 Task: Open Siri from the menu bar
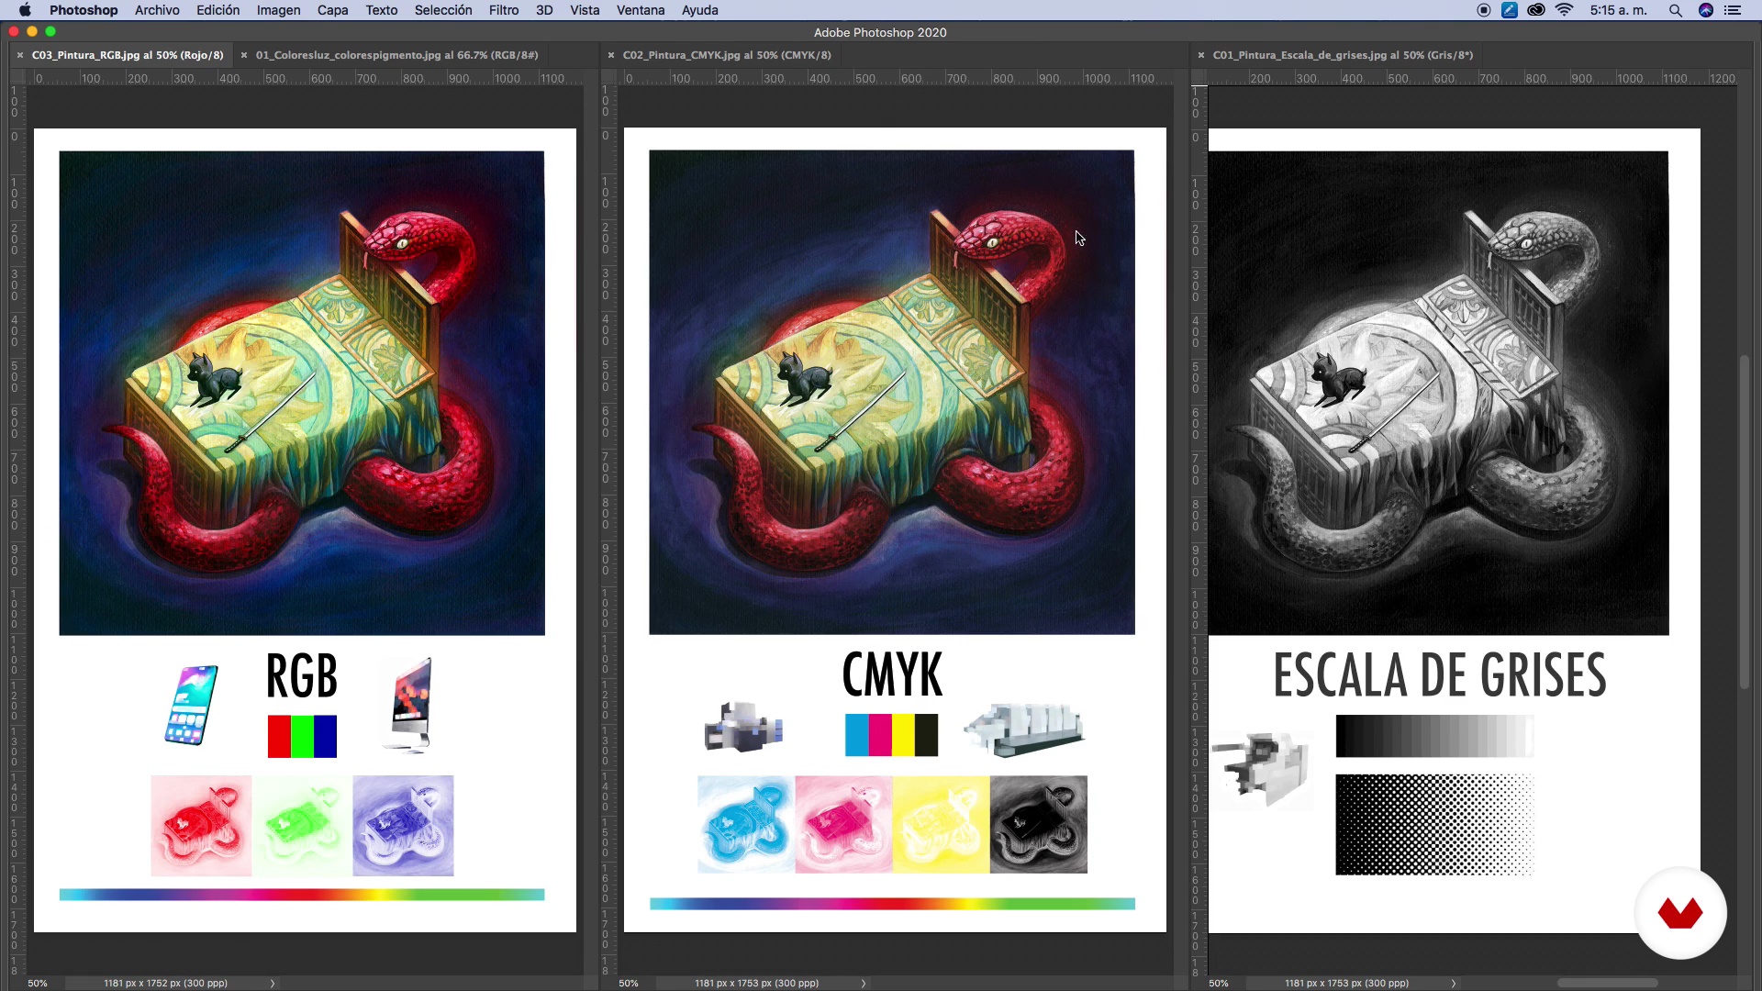pos(1706,10)
